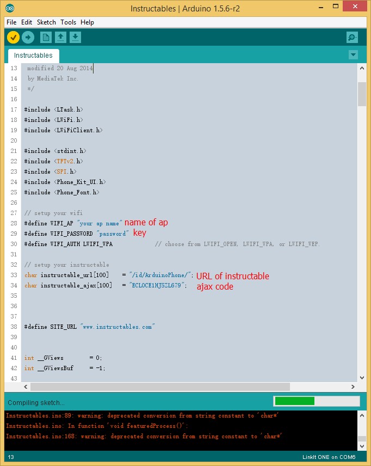
Task: Click console scrollbar down arrow
Action: pyautogui.click(x=362, y=446)
